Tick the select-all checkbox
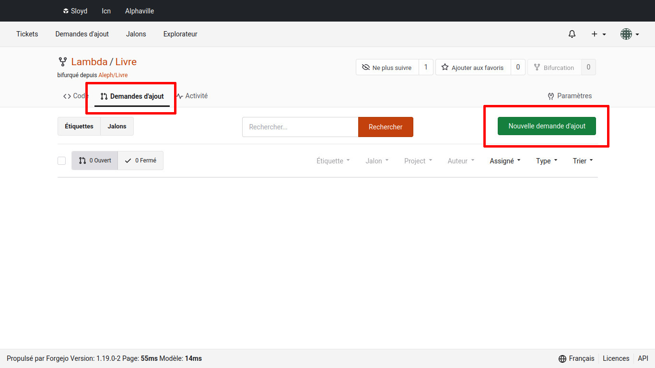The width and height of the screenshot is (655, 368). pos(61,161)
